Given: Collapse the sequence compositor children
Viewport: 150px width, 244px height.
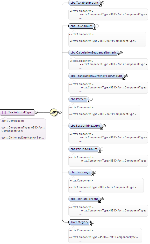Looking at the screenshot, I should [60, 112].
